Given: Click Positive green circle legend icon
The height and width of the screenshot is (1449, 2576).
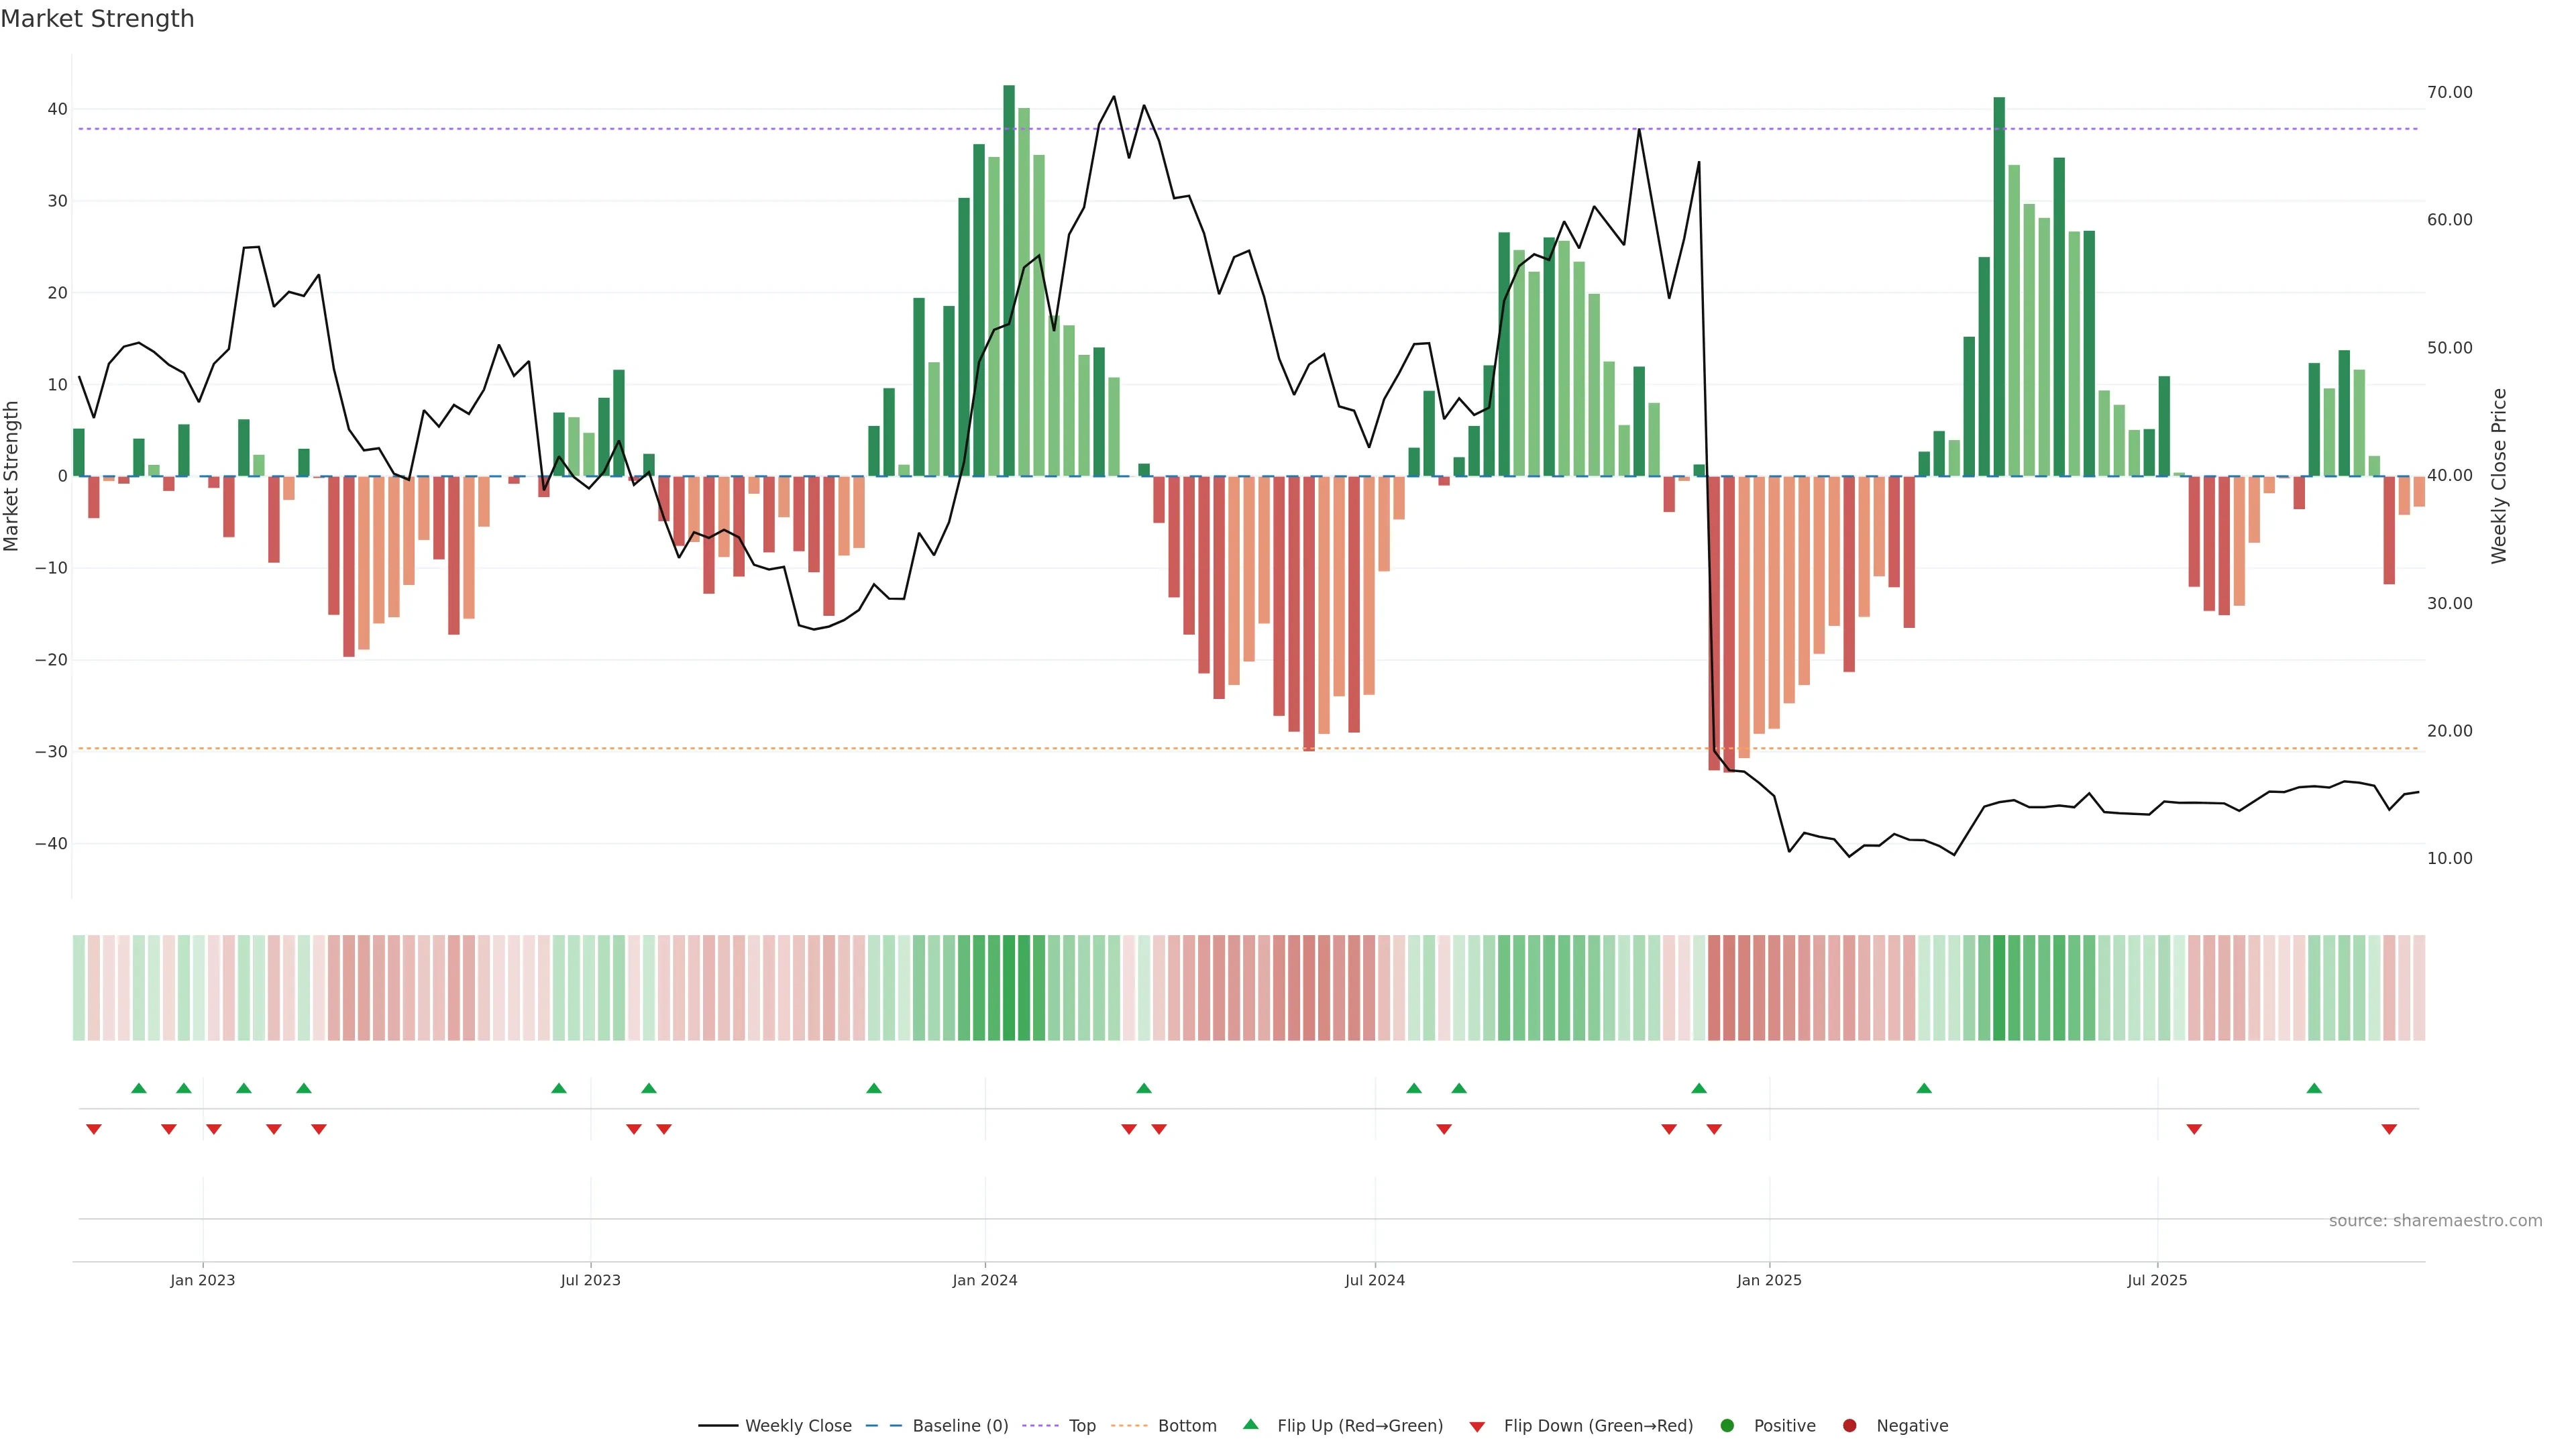Looking at the screenshot, I should pyautogui.click(x=1727, y=1426).
